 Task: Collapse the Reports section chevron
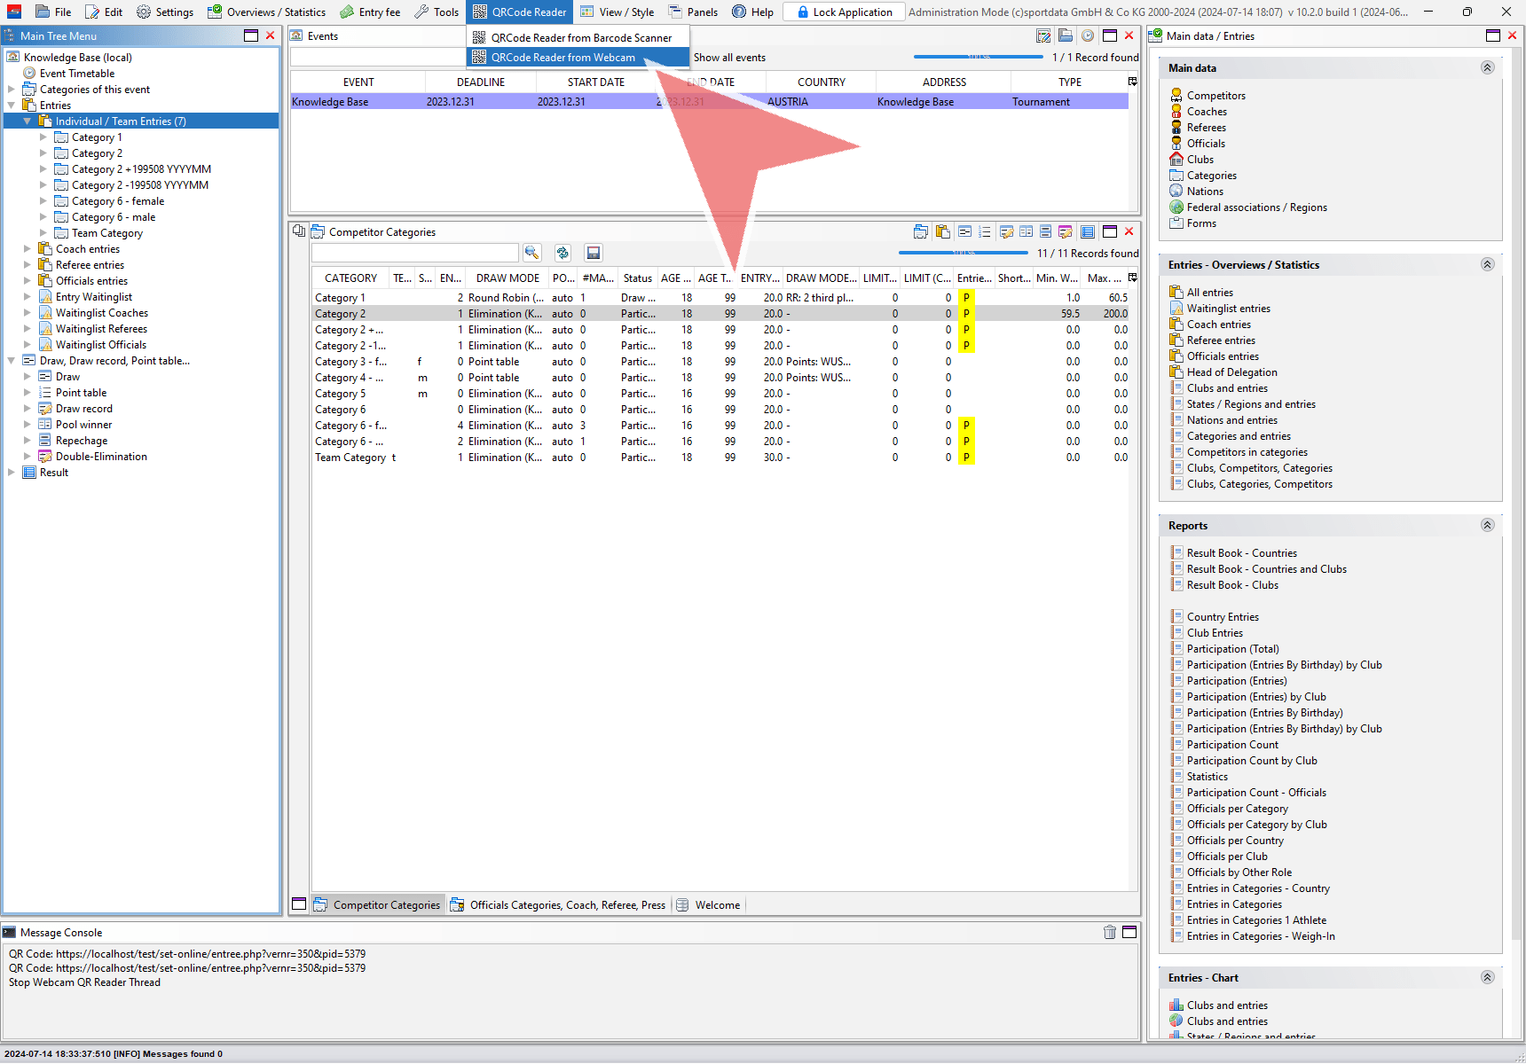(x=1487, y=525)
